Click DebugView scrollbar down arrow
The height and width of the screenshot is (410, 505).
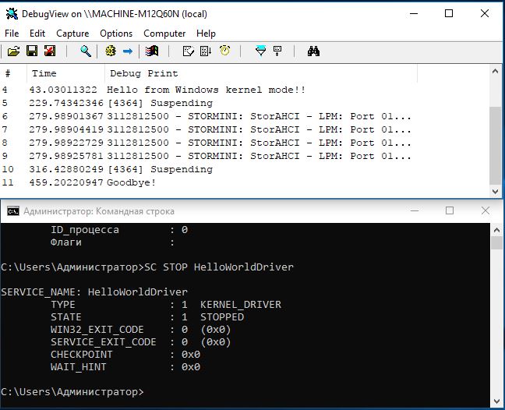496,191
